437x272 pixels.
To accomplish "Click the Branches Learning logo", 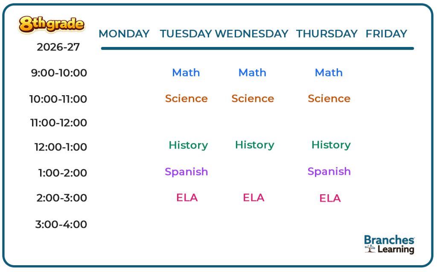I will tap(389, 245).
